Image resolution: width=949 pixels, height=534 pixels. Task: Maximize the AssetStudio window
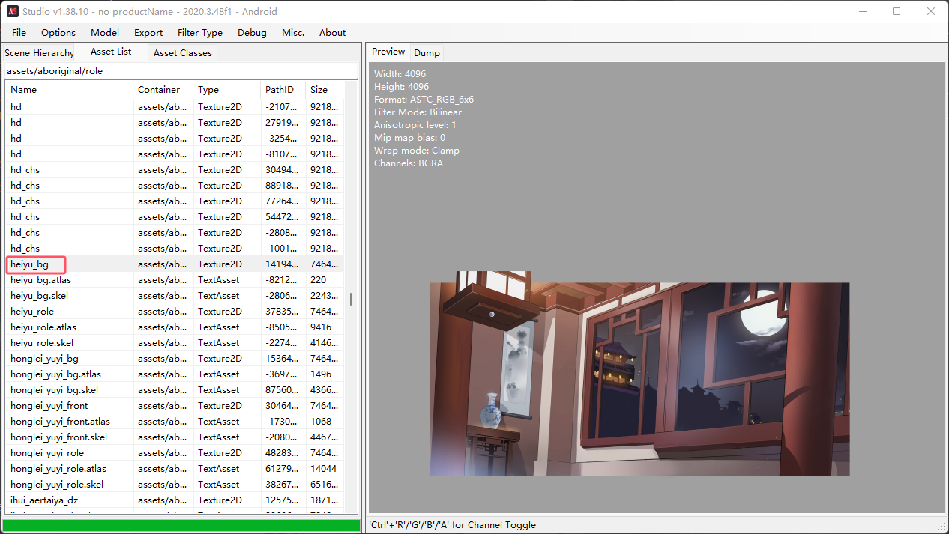pos(897,11)
